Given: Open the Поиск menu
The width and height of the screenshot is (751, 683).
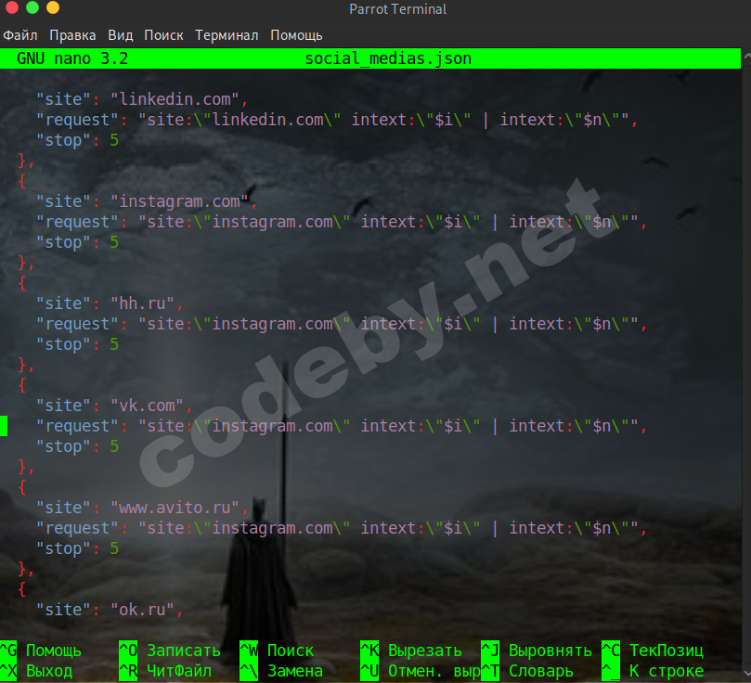Looking at the screenshot, I should (x=163, y=35).
